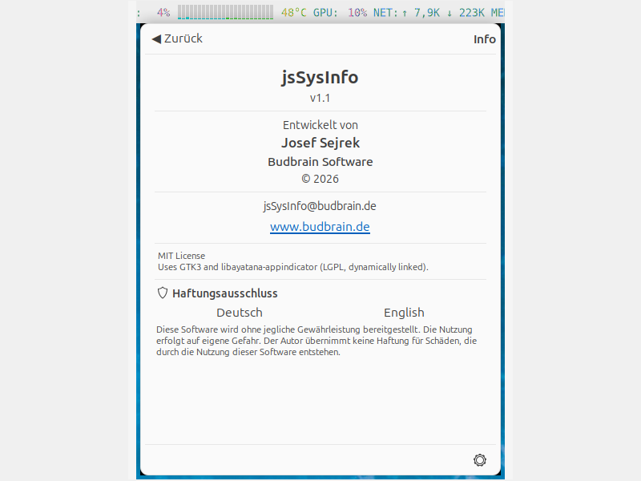Click the Josef Sejrek developer name
Viewport: 641px width, 481px height.
[x=320, y=143]
